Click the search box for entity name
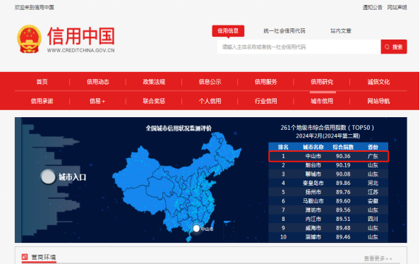420x264 pixels. (x=299, y=47)
